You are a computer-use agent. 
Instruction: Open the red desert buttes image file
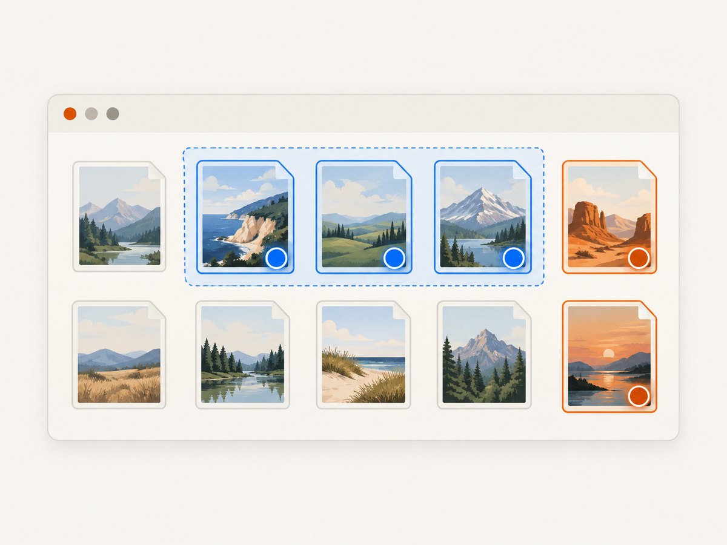tap(609, 216)
